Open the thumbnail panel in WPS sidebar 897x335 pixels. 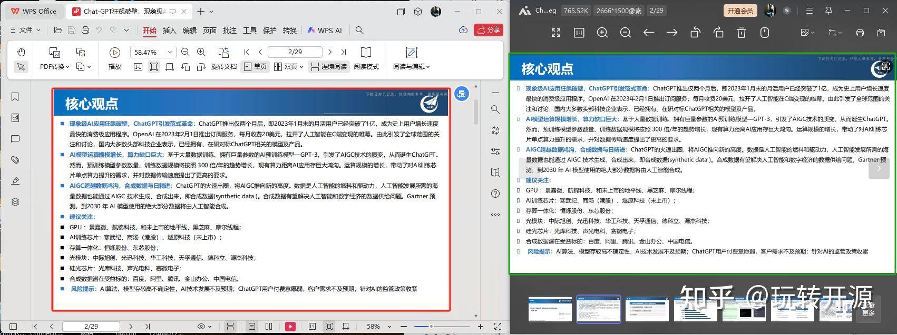15,118
